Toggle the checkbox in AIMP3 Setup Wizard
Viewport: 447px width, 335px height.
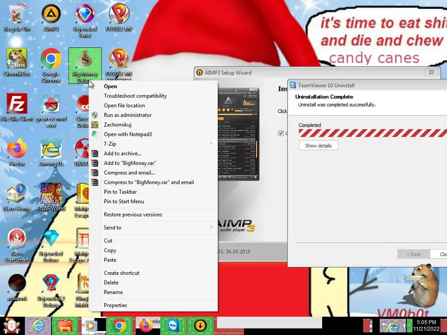pyautogui.click(x=281, y=133)
